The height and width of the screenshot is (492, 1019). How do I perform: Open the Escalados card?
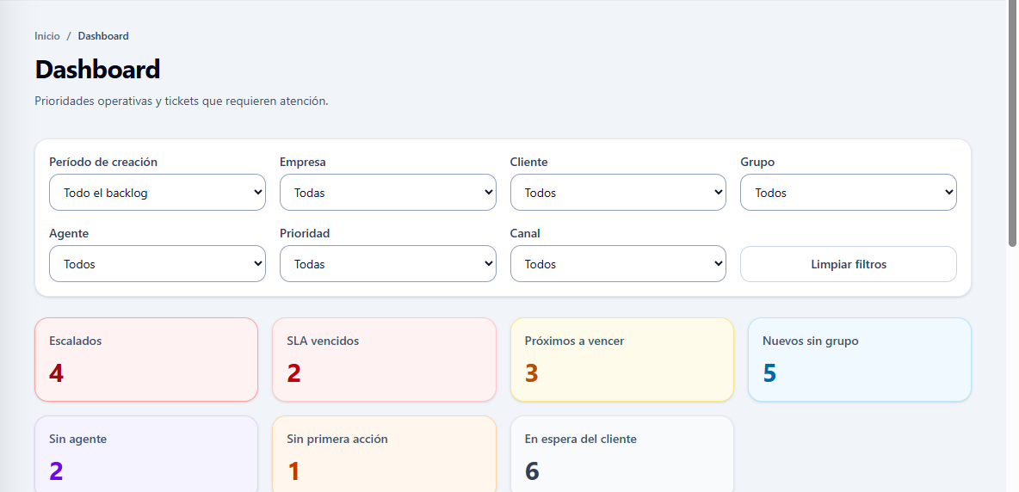pyautogui.click(x=146, y=360)
